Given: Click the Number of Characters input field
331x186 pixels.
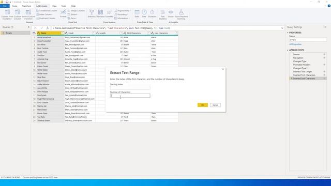Looking at the screenshot, I should 130,96.
